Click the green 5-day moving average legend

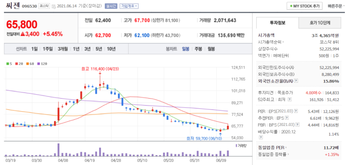(9, 64)
